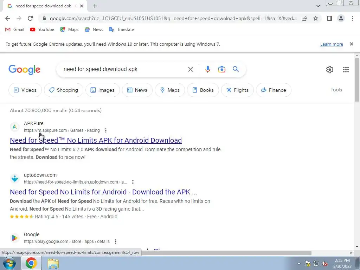The width and height of the screenshot is (360, 270).
Task: Click Learn more about Chrome updates
Action: coord(332,44)
